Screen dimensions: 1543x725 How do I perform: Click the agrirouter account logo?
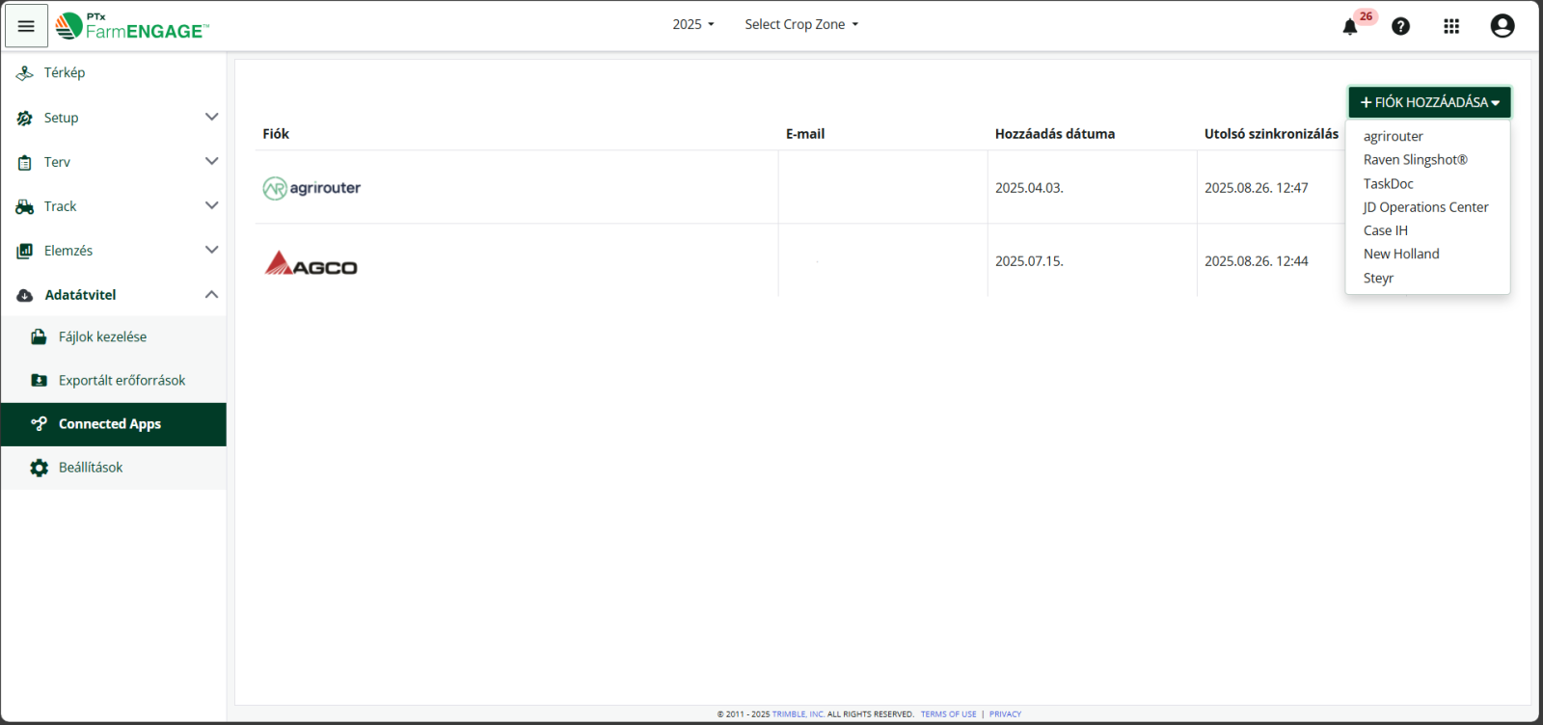coord(311,188)
